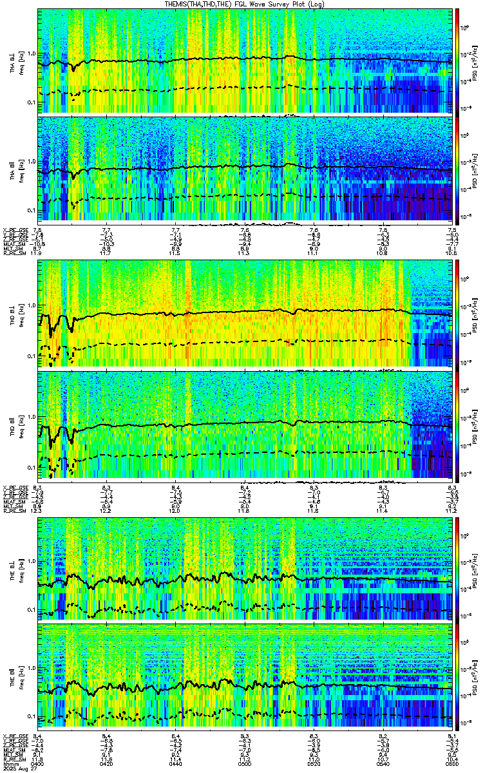
Task: Click the 0400 time tick label
Action: pos(37,765)
